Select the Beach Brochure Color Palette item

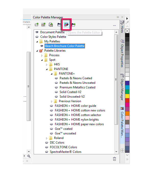click(x=65, y=46)
